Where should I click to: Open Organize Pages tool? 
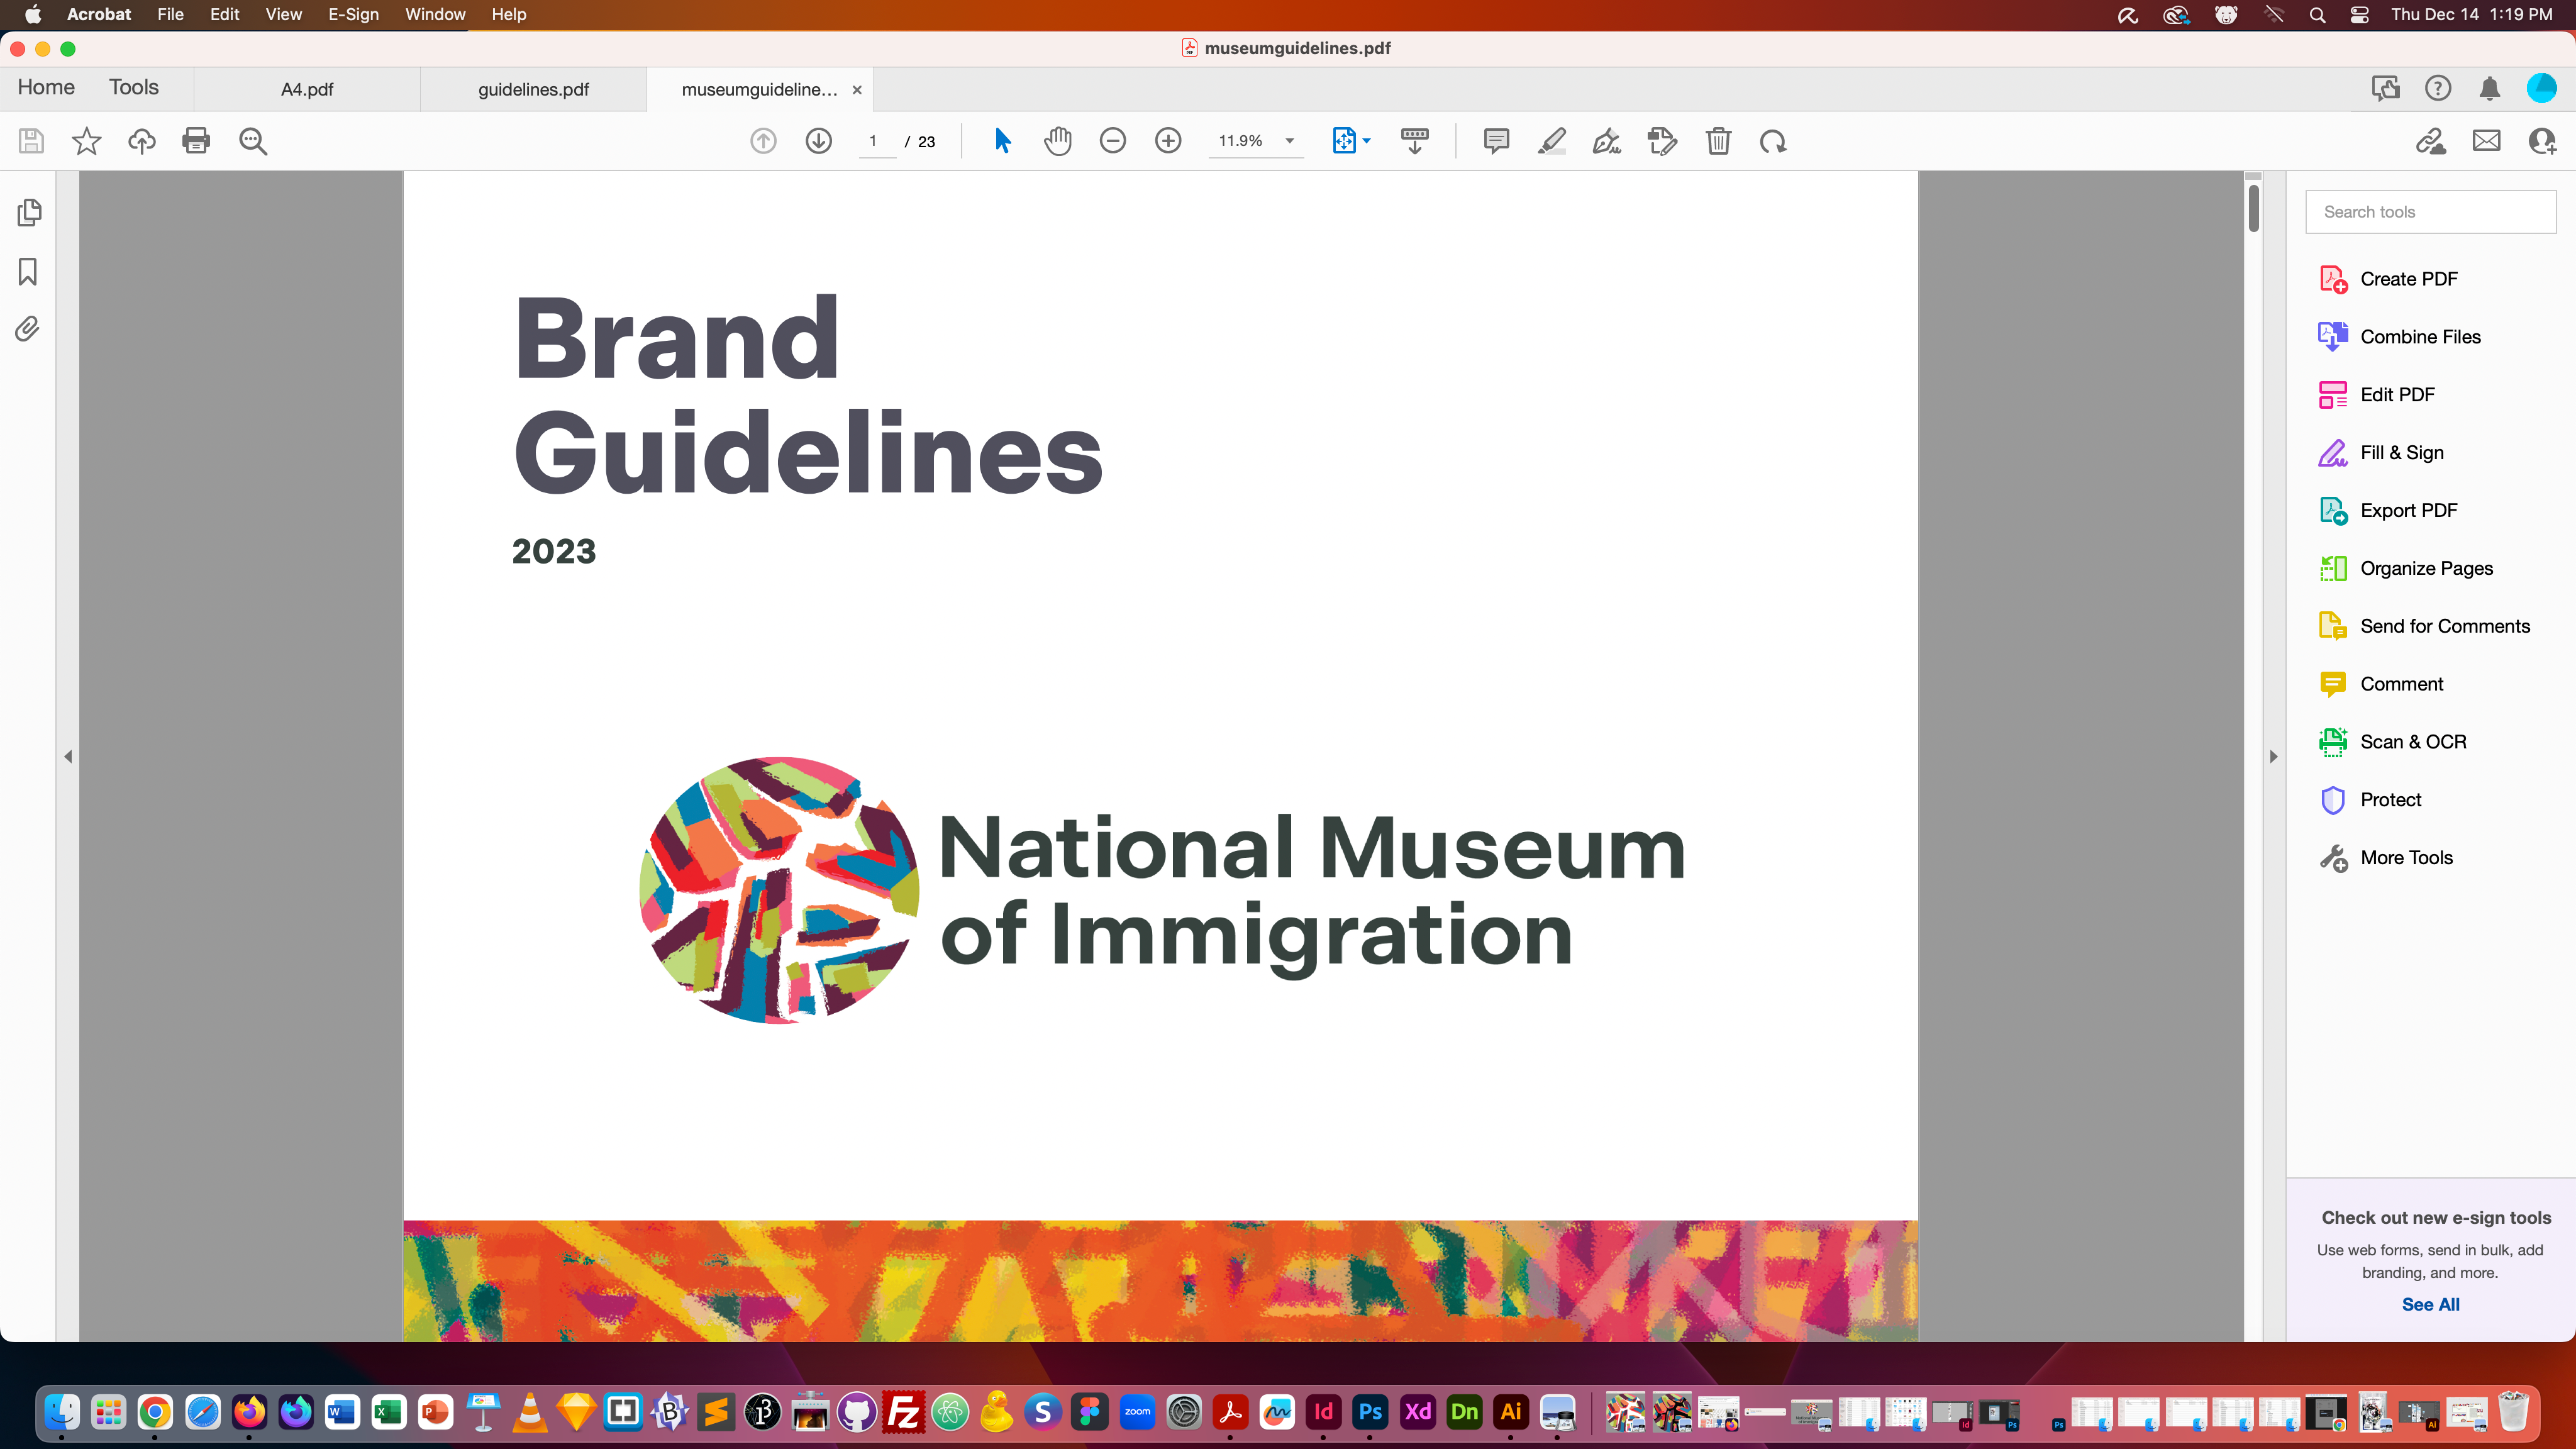2426,568
